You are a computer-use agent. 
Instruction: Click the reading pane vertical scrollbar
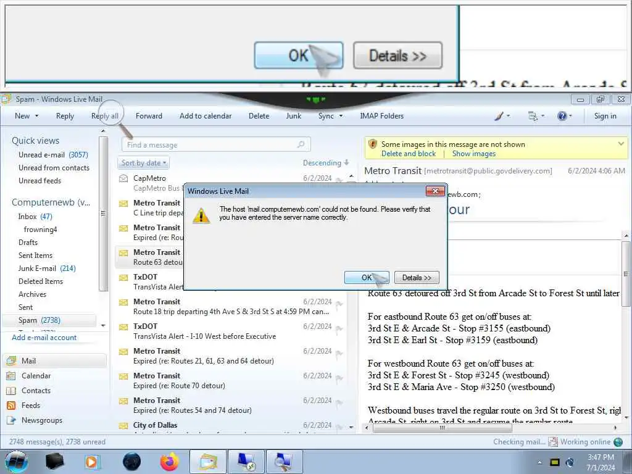[x=626, y=274]
